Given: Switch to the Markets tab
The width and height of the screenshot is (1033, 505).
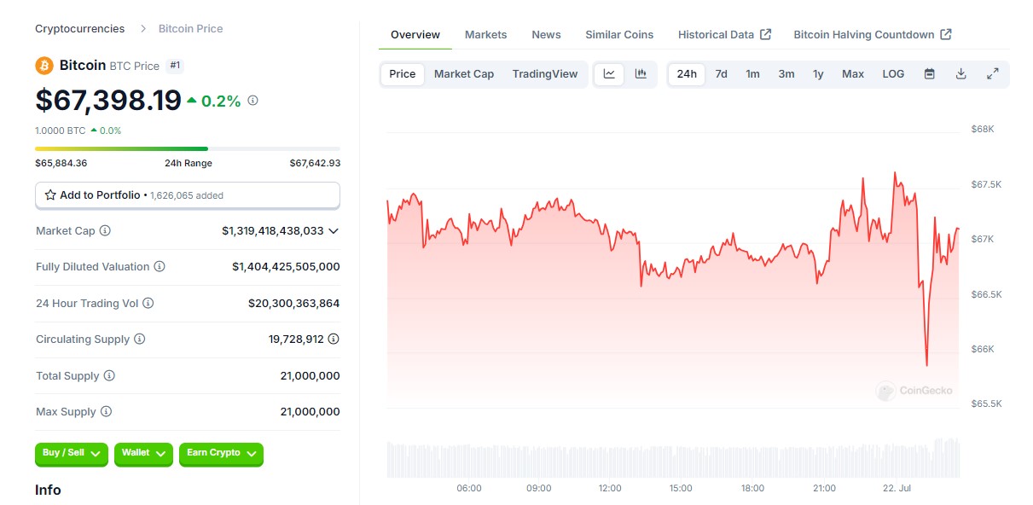Looking at the screenshot, I should point(485,35).
